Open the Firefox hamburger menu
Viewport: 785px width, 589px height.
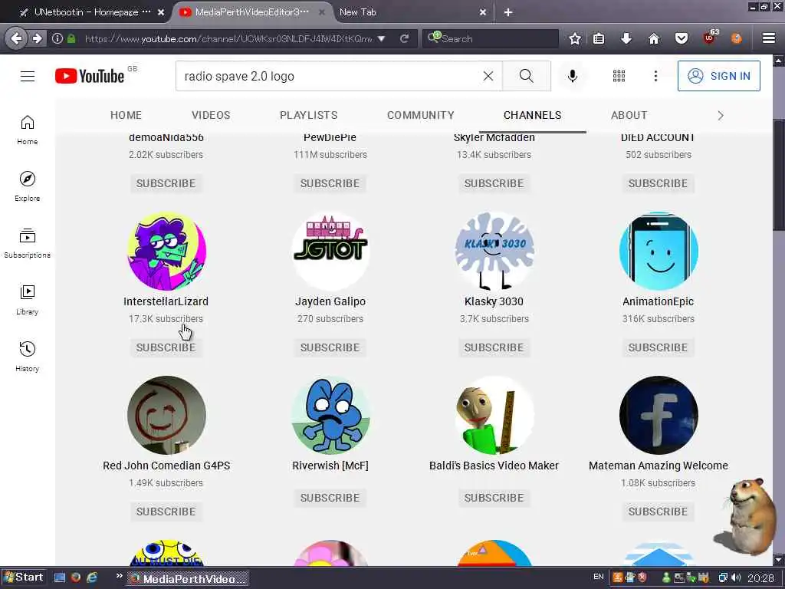[769, 38]
